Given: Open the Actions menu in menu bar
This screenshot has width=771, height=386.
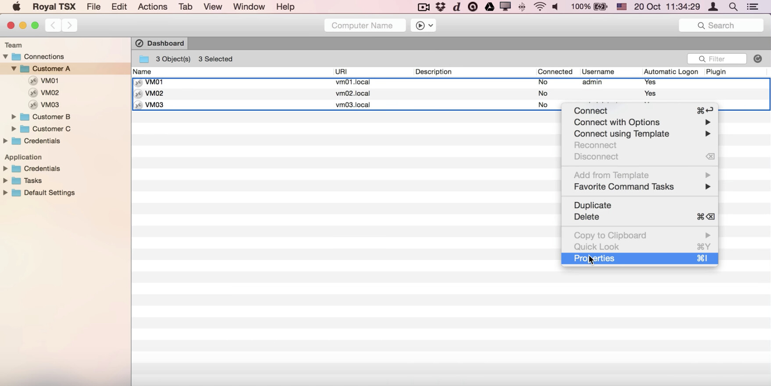Looking at the screenshot, I should coord(152,7).
